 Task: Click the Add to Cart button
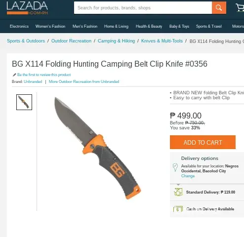tap(203, 142)
